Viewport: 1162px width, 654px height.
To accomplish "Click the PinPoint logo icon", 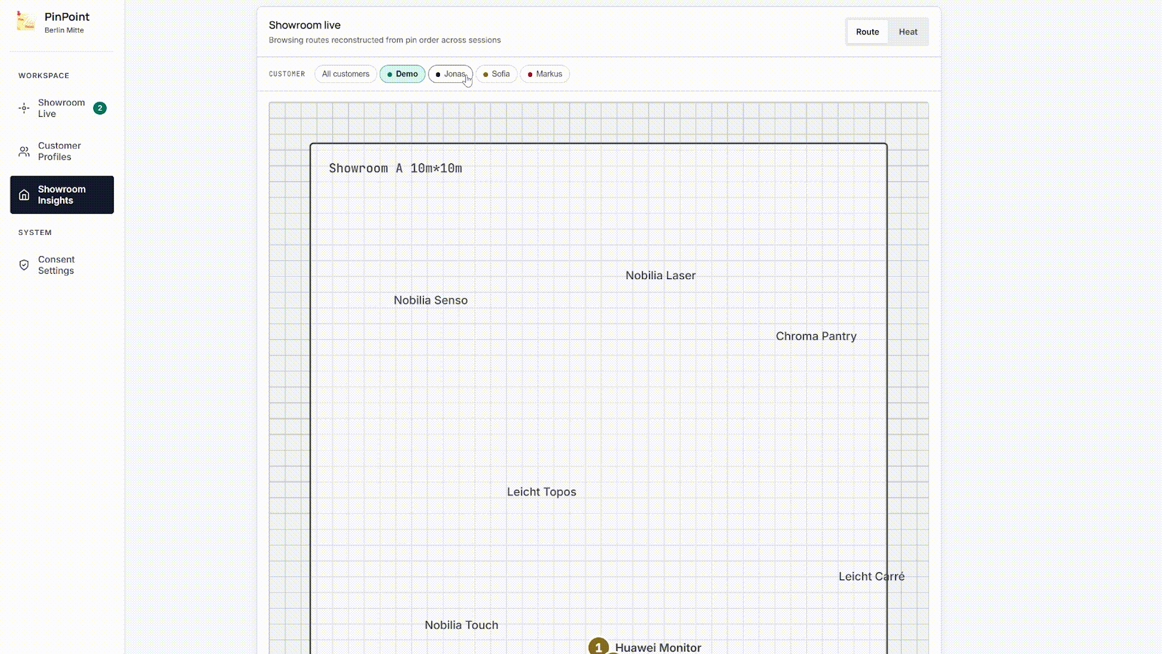I will coord(25,22).
